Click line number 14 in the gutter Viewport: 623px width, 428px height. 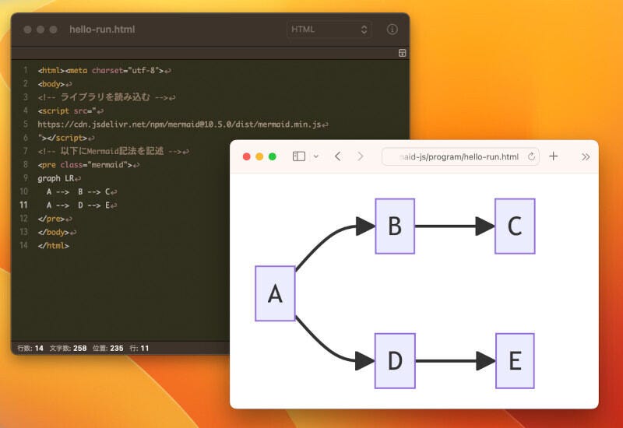[x=23, y=246]
